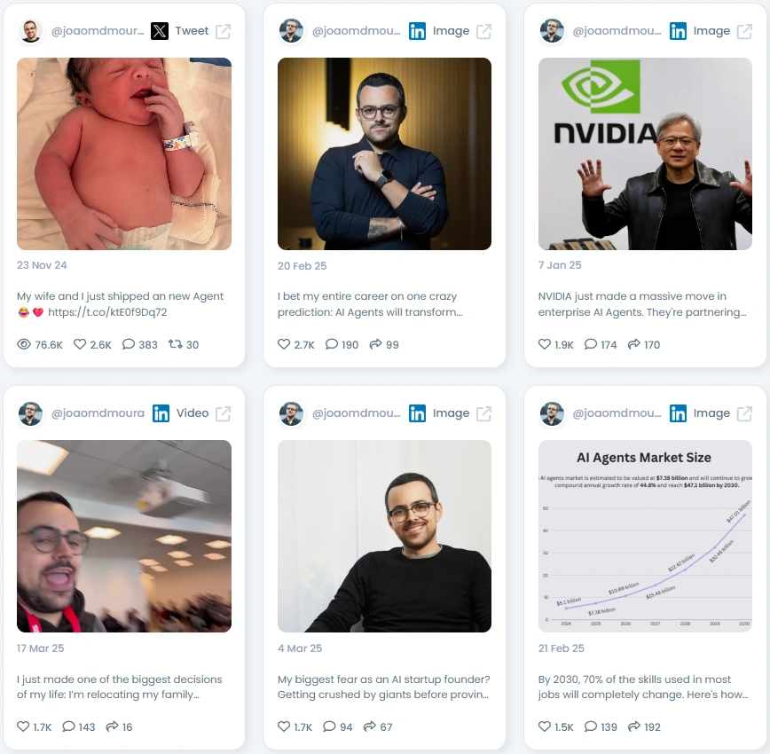770x754 pixels.
Task: Click retweet icon showing 30
Action: tap(176, 344)
